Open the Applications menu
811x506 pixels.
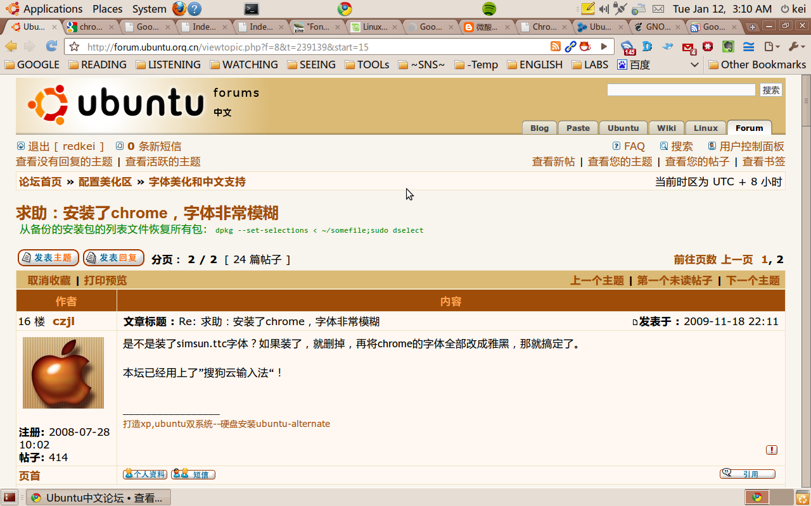point(45,9)
